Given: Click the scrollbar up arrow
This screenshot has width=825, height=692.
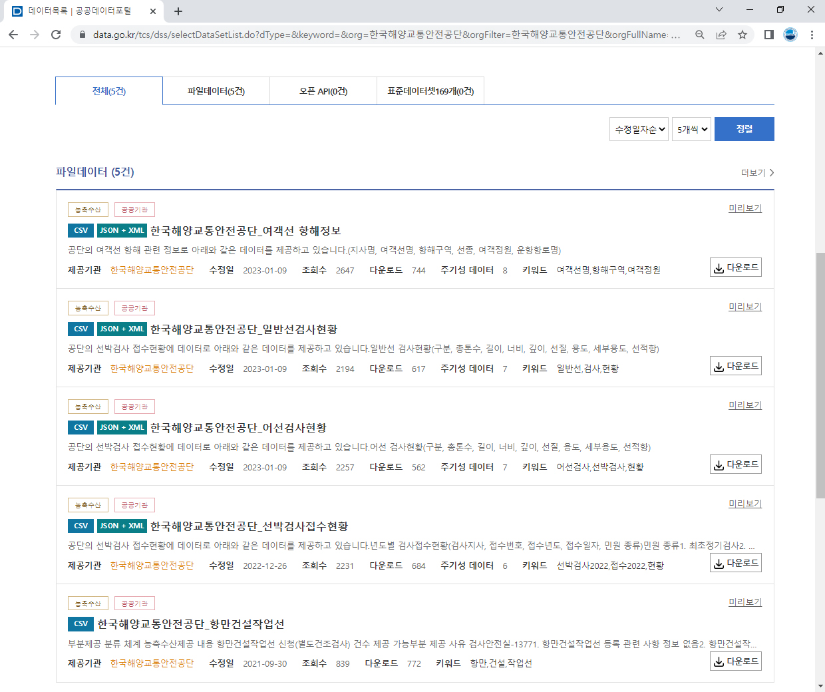Looking at the screenshot, I should click(820, 53).
